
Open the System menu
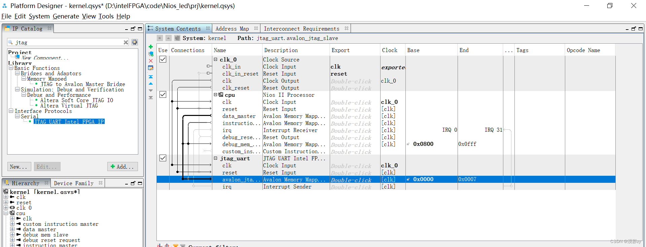(39, 16)
